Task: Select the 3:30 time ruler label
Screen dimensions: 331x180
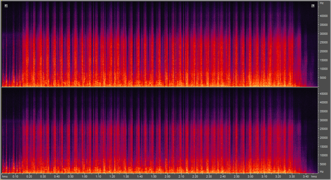Action: click(x=292, y=177)
